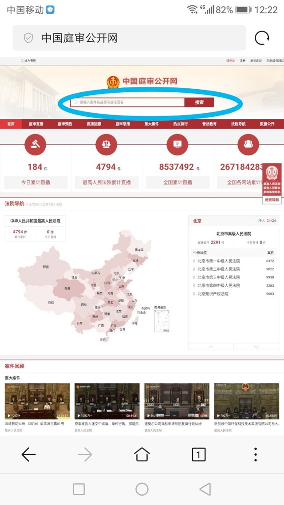Click the red 搜索 search button
Screen dimensions: 284x505
199,103
